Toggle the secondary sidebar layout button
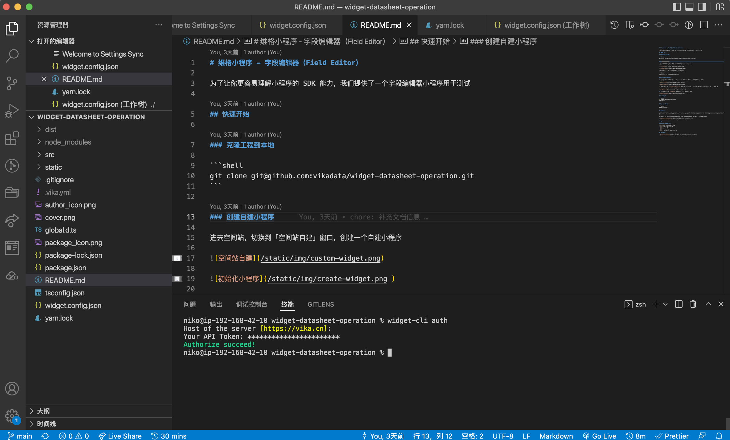The height and width of the screenshot is (440, 730). [702, 7]
